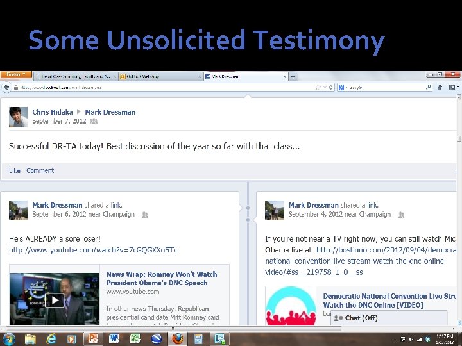Comment on the Successful DR-TA post

coord(40,170)
